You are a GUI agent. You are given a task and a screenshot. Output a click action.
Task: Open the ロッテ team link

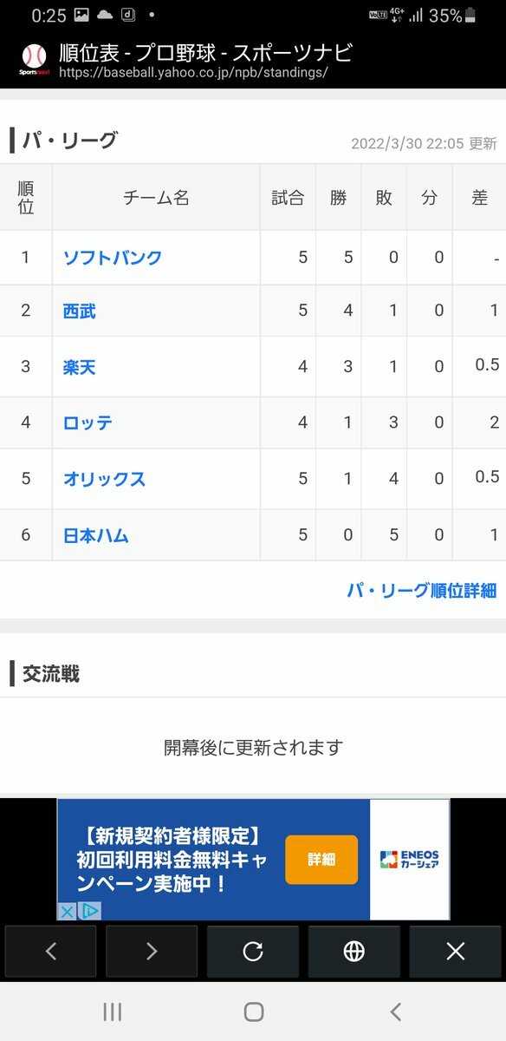point(88,423)
